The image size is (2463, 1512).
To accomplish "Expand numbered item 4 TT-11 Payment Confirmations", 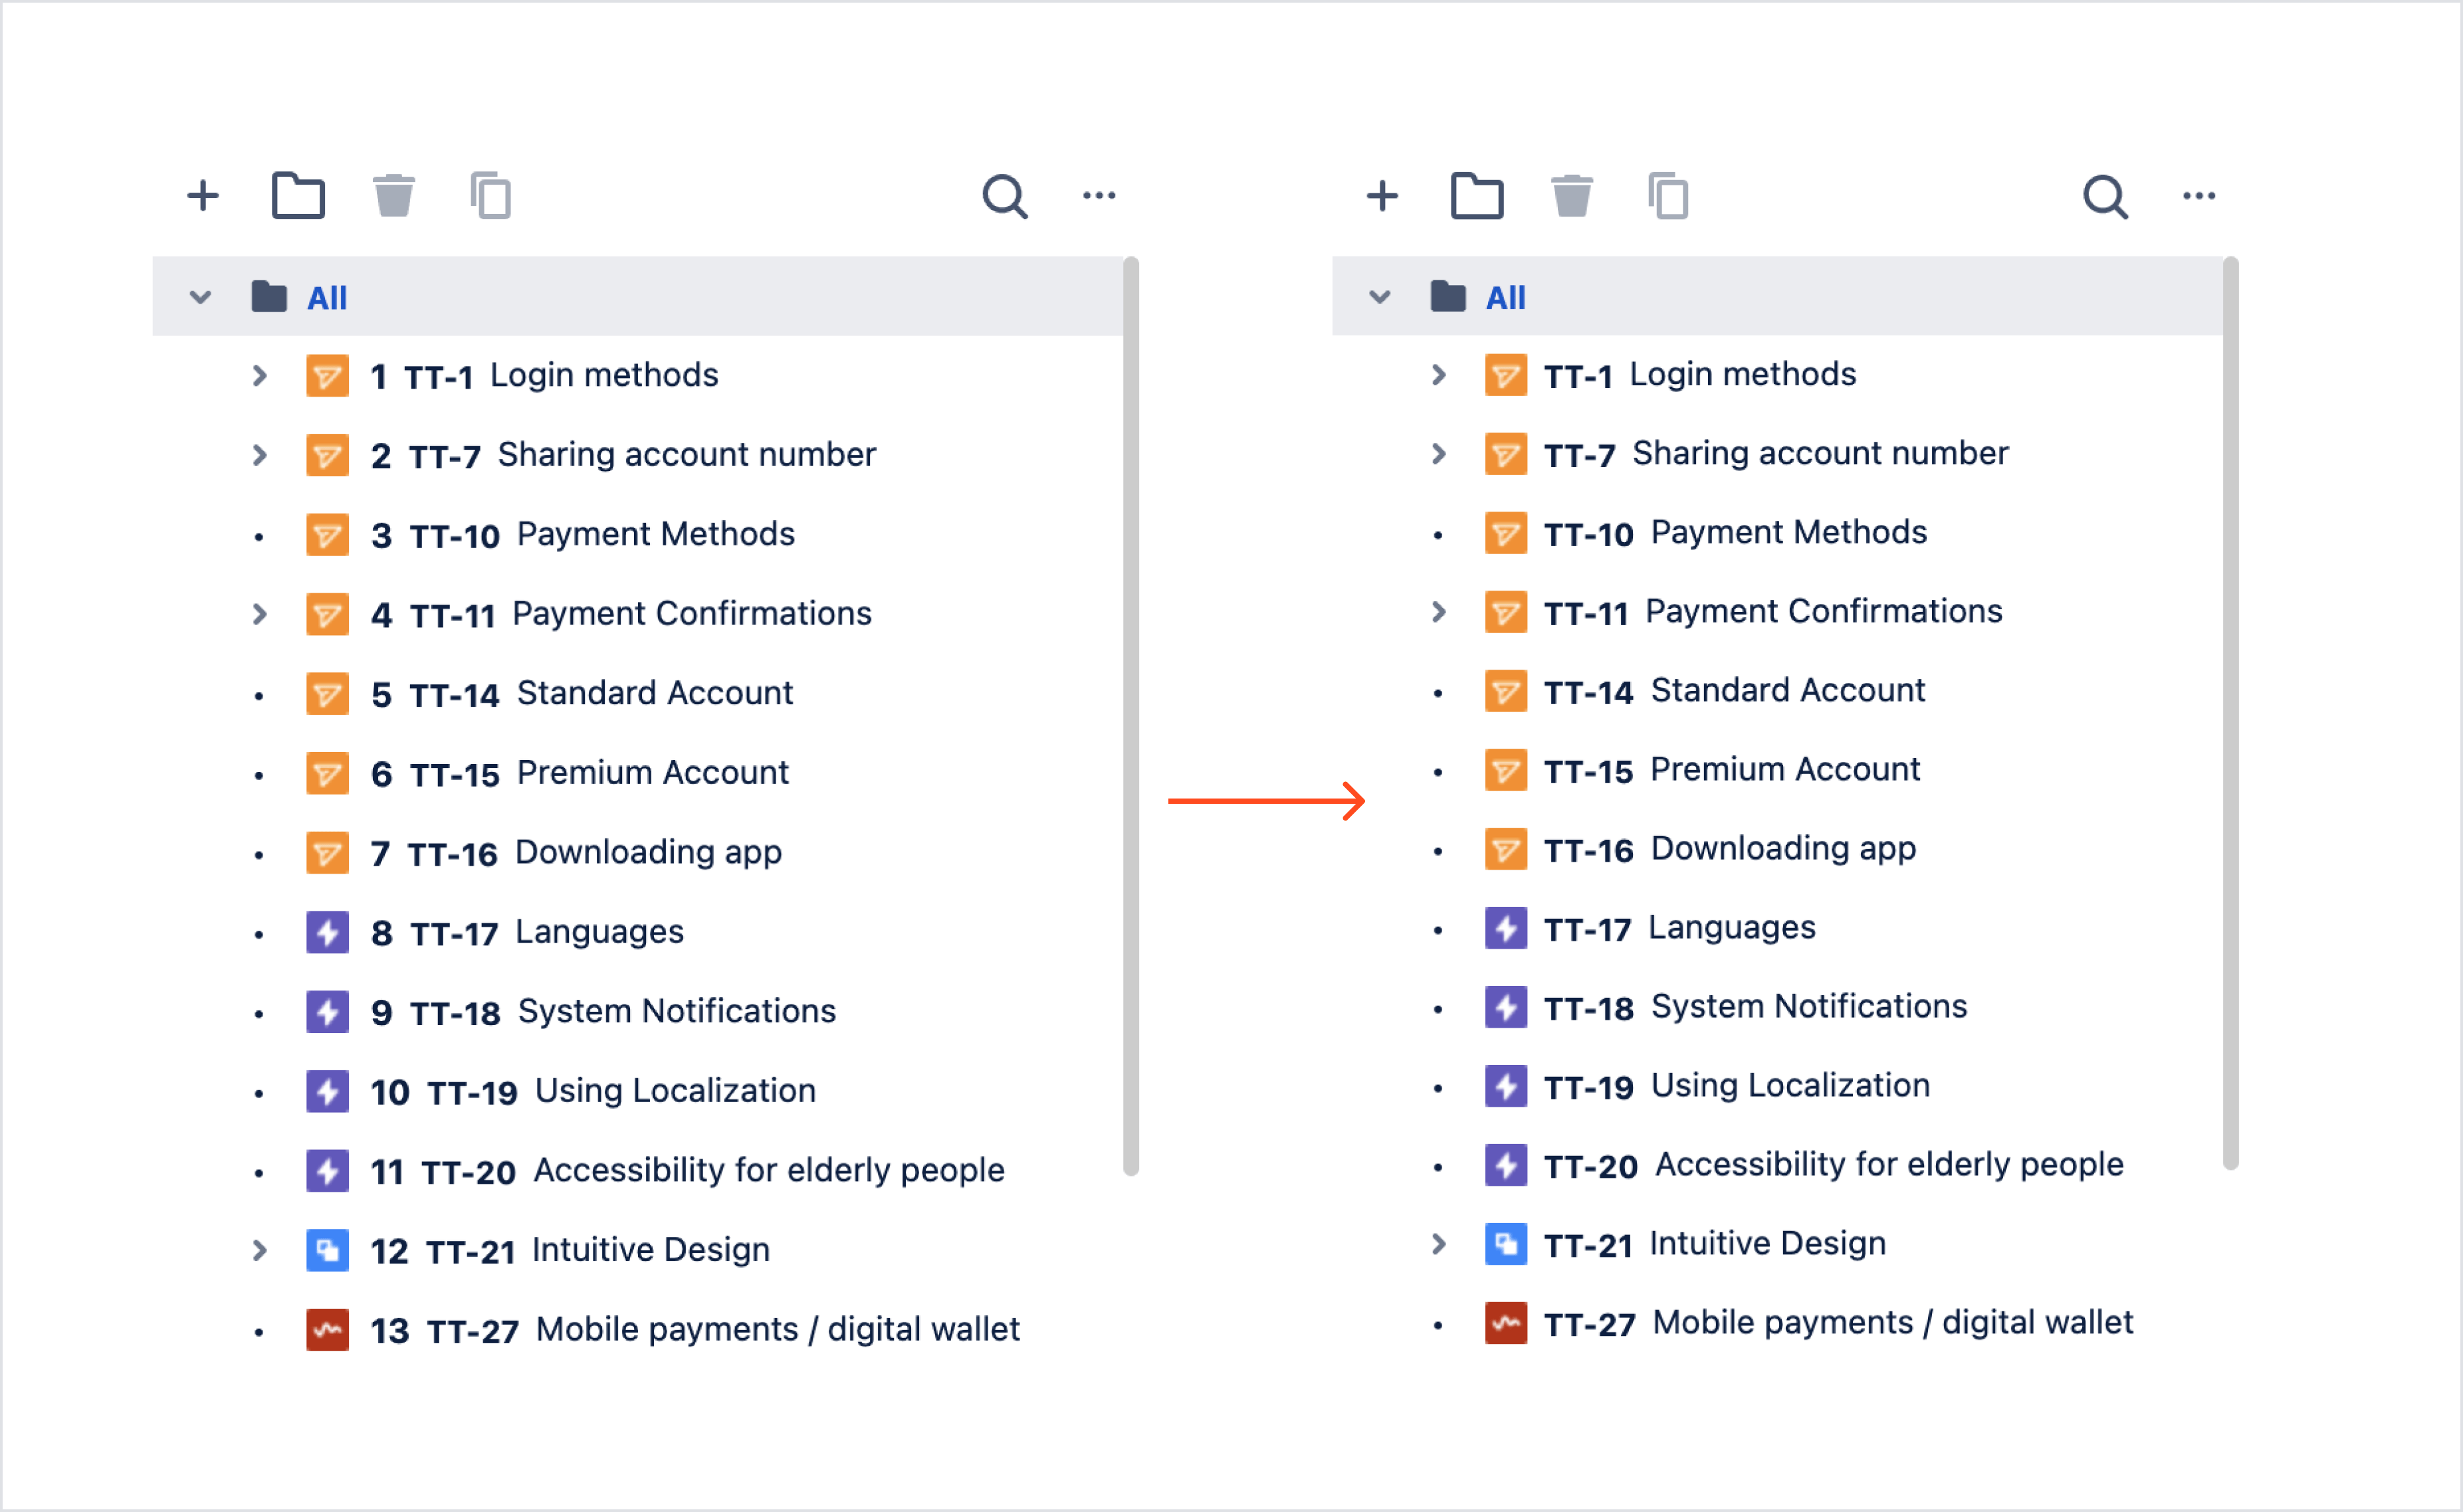I will pyautogui.click(x=260, y=614).
